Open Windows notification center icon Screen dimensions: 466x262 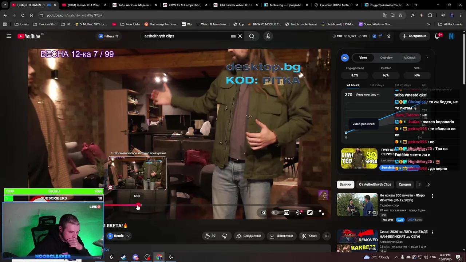click(458, 257)
